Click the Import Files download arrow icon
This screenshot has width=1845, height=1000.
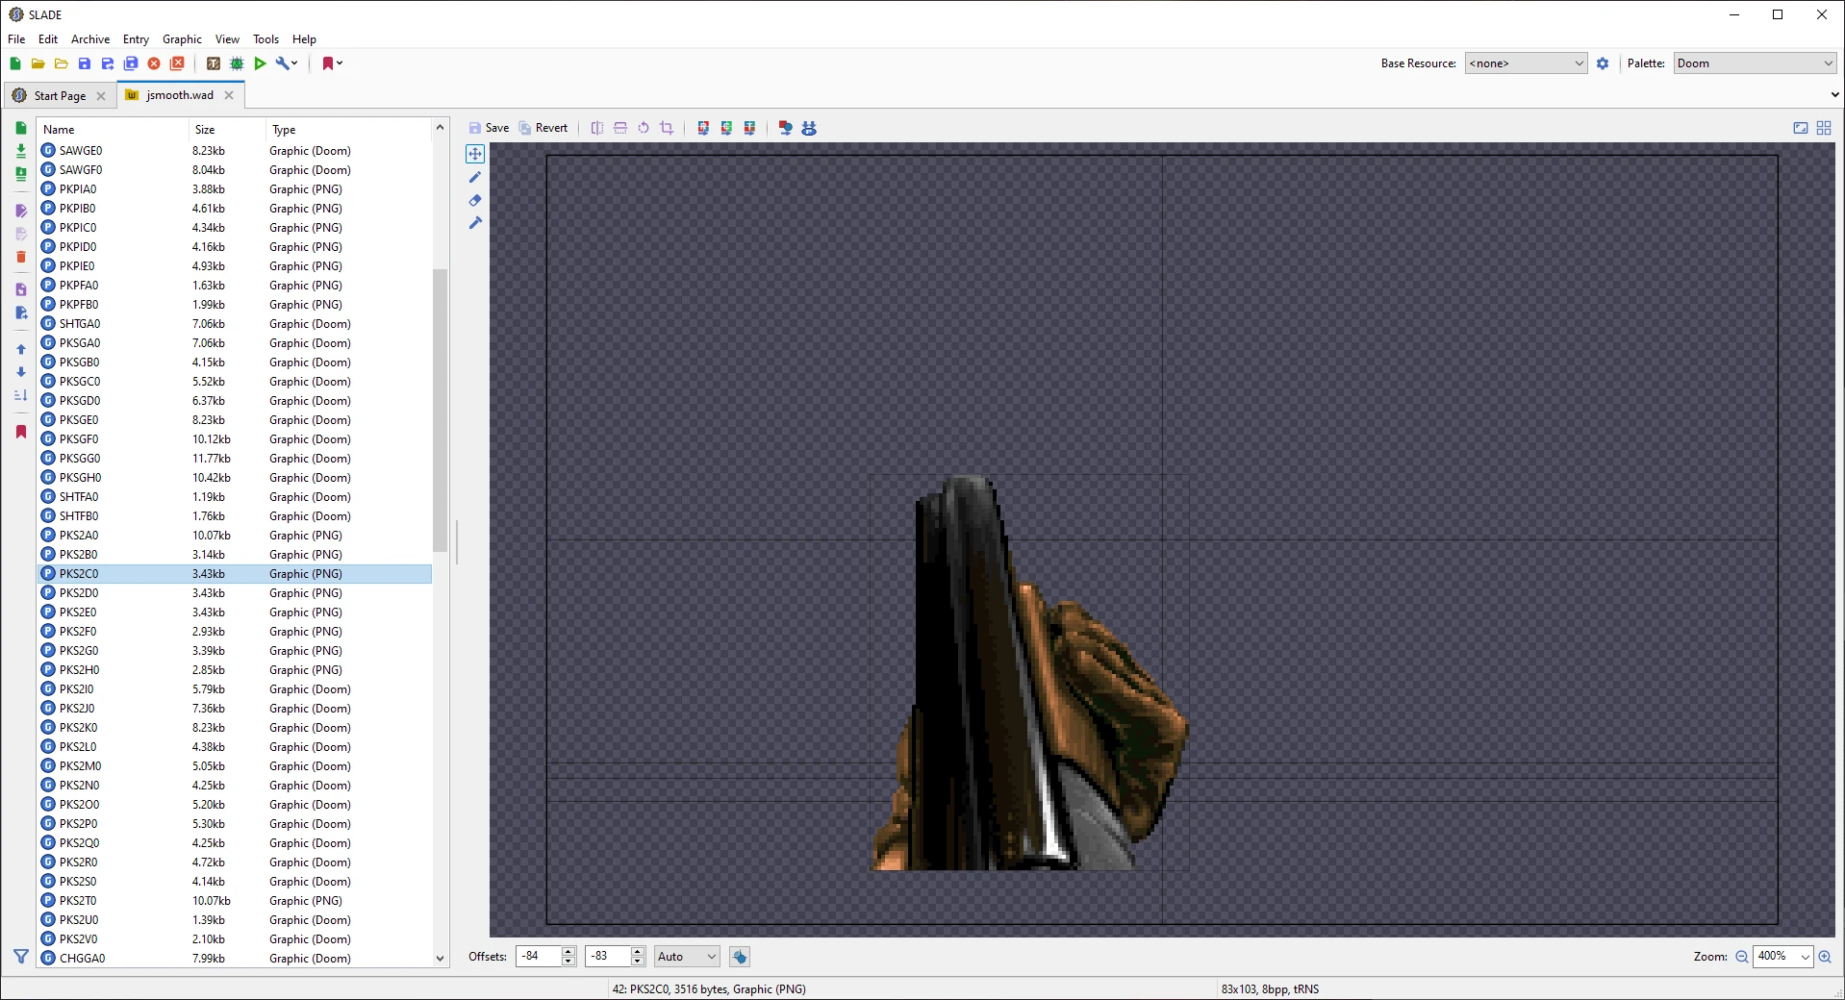pos(21,151)
